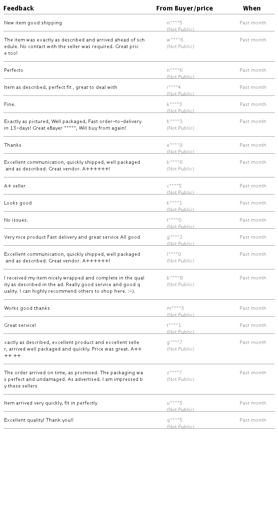278x506 pixels.
Task: Select buyer i****4 username
Action: (174, 87)
